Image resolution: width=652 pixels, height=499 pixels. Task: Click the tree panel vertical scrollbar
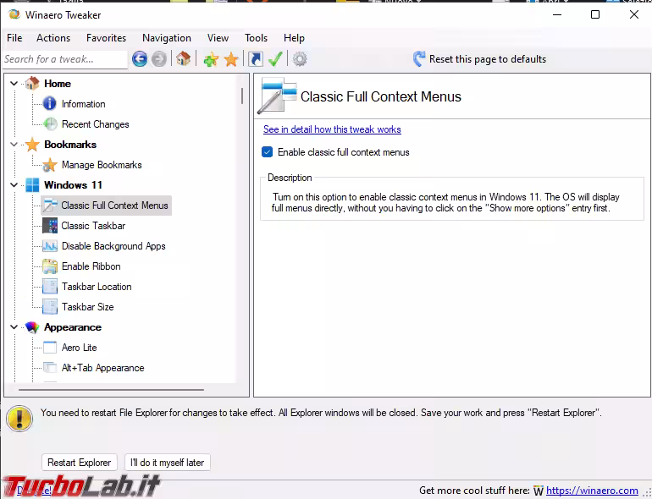tap(242, 228)
